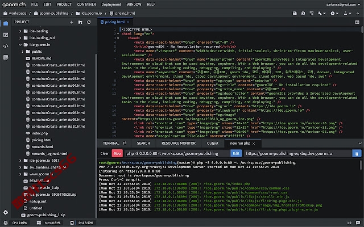Open the EDIT menu
The width and height of the screenshot is (364, 227).
pos(47,5)
